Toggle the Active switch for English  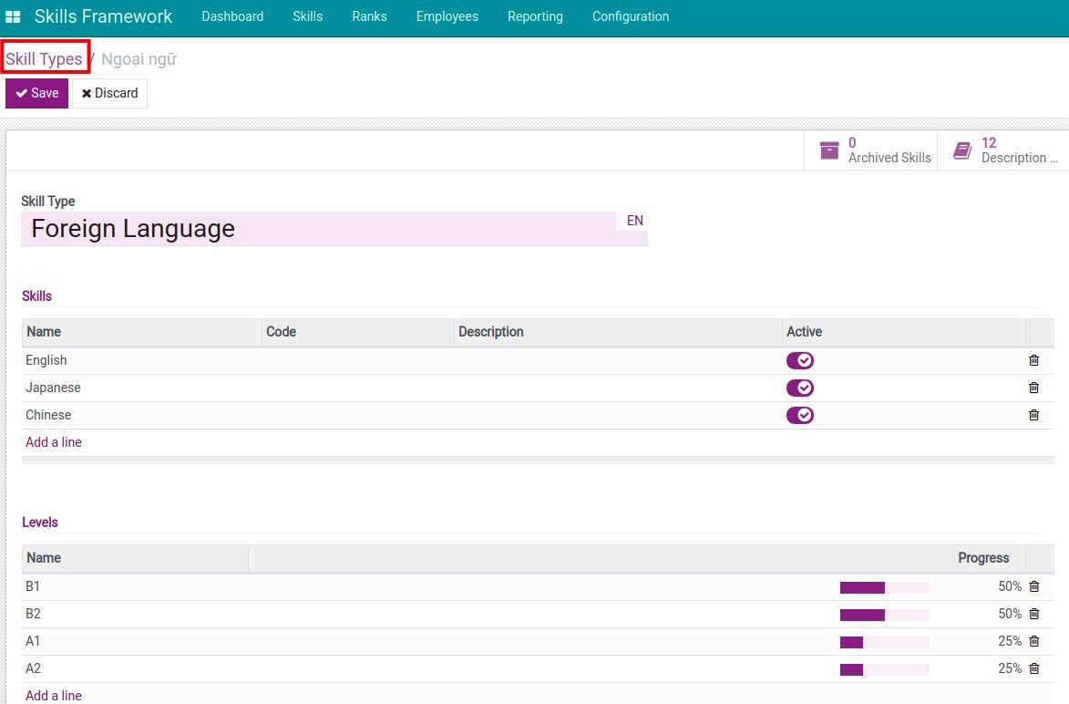(800, 360)
